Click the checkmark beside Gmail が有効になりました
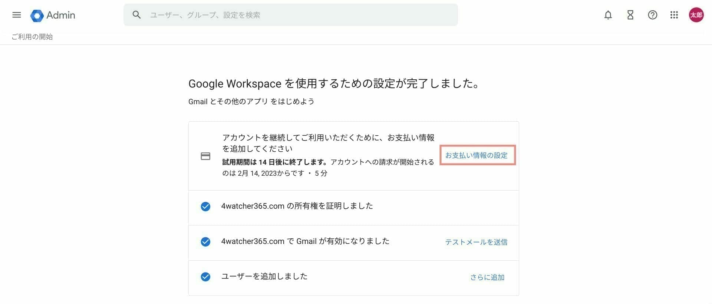 pos(205,242)
